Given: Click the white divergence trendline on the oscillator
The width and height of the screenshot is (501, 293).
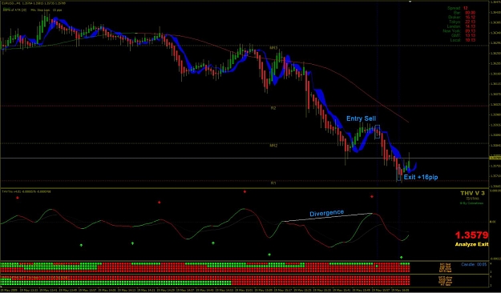Looking at the screenshot, I should (328, 217).
